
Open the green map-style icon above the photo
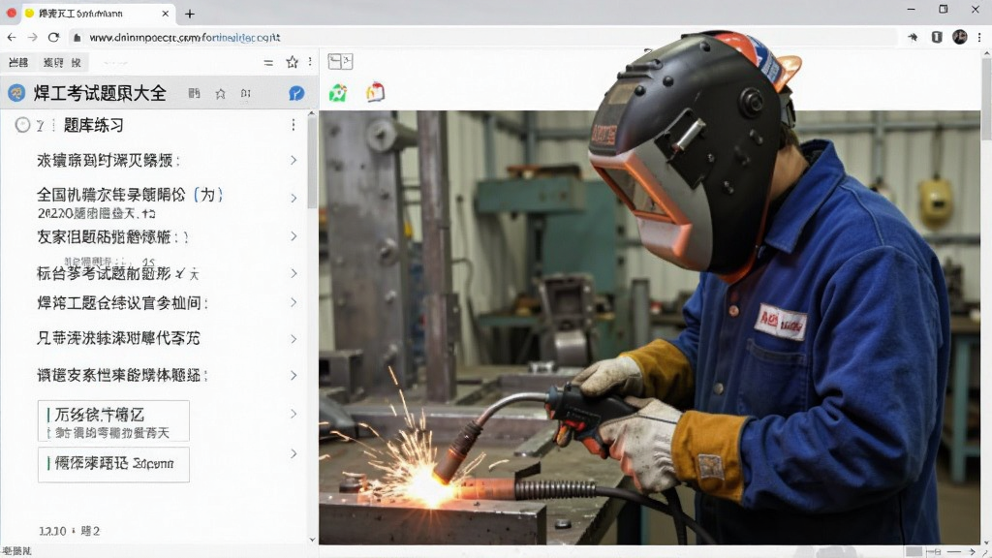pyautogui.click(x=338, y=93)
